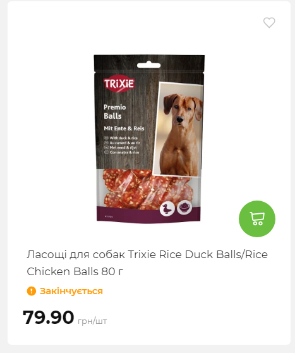The height and width of the screenshot is (353, 295).
Task: Click the грн/шт unit label
Action: coord(92,321)
